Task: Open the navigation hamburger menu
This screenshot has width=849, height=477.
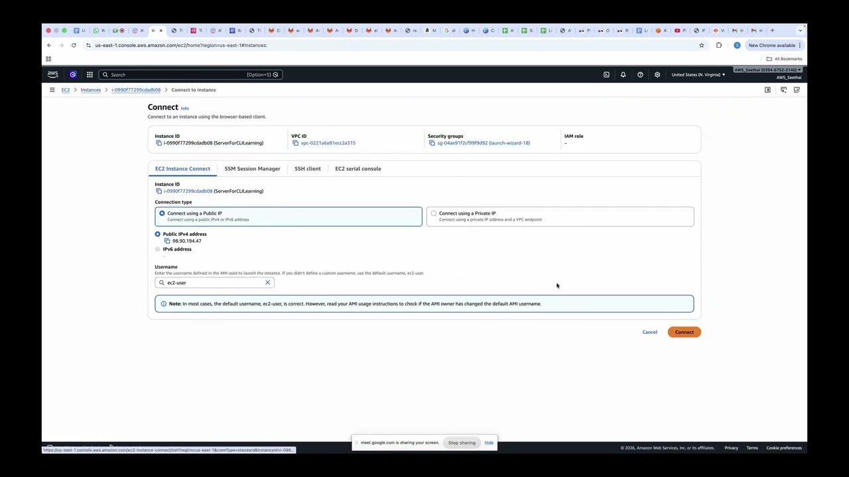Action: pyautogui.click(x=52, y=89)
